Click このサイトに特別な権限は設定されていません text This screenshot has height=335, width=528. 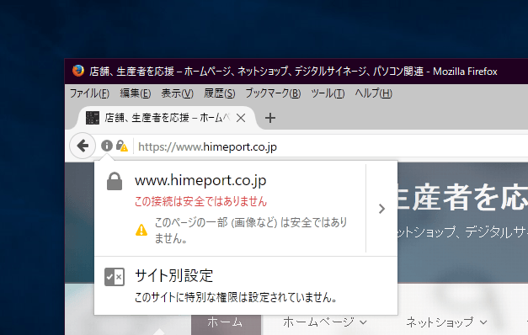pyautogui.click(x=236, y=297)
